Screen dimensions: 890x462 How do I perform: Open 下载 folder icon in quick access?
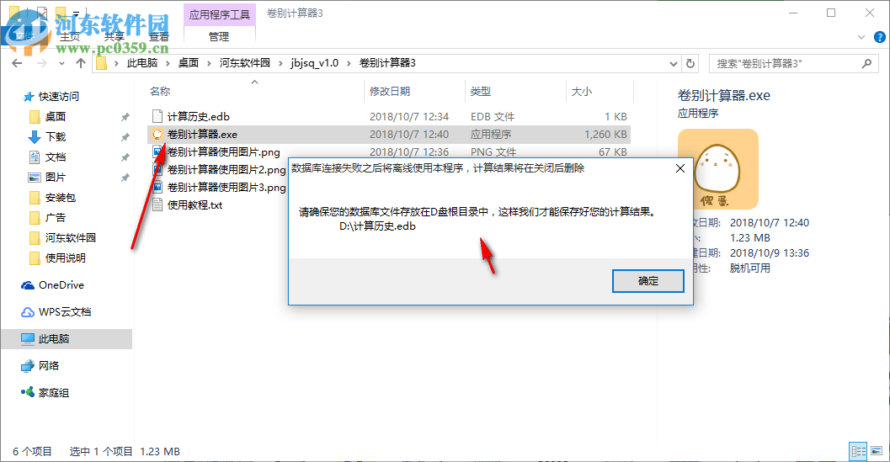click(35, 137)
